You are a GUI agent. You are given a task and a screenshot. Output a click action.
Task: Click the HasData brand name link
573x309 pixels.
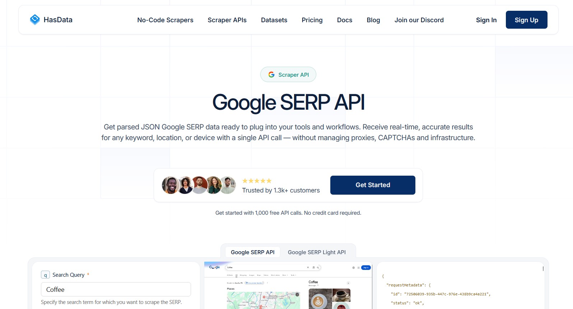coord(58,20)
